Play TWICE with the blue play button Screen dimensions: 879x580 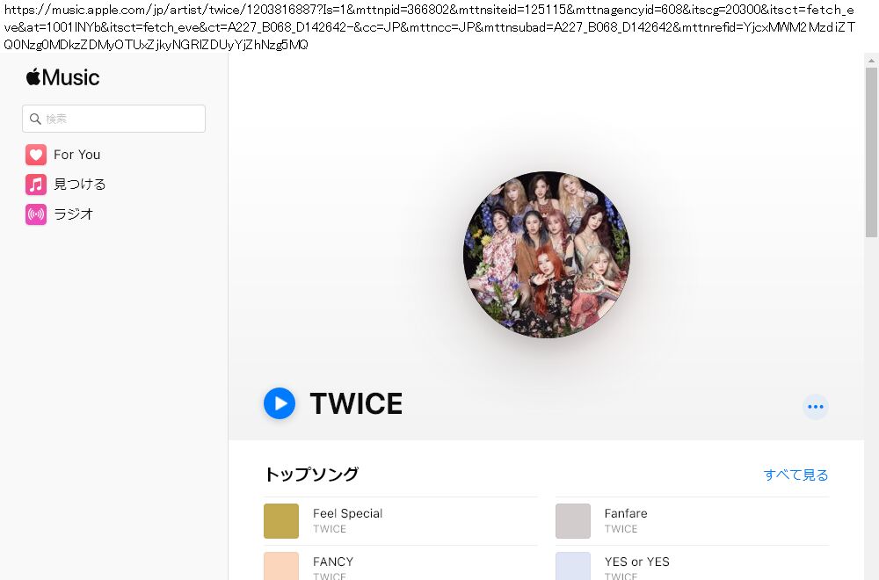coord(280,403)
